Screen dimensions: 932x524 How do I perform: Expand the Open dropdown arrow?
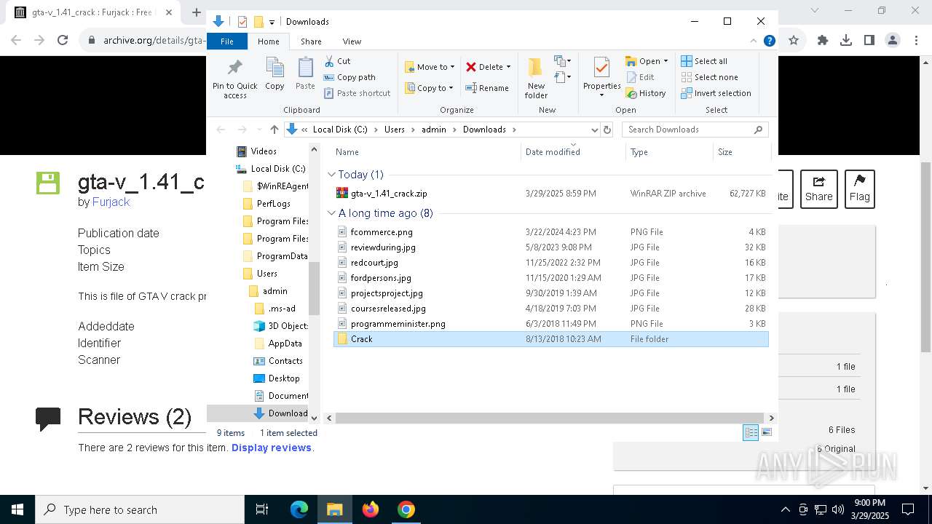tap(666, 61)
